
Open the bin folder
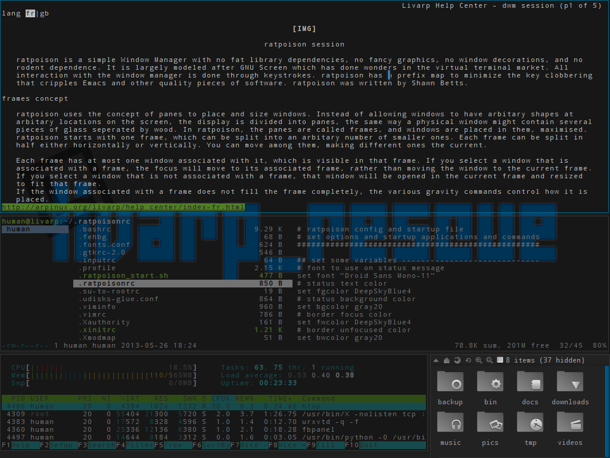[490, 388]
